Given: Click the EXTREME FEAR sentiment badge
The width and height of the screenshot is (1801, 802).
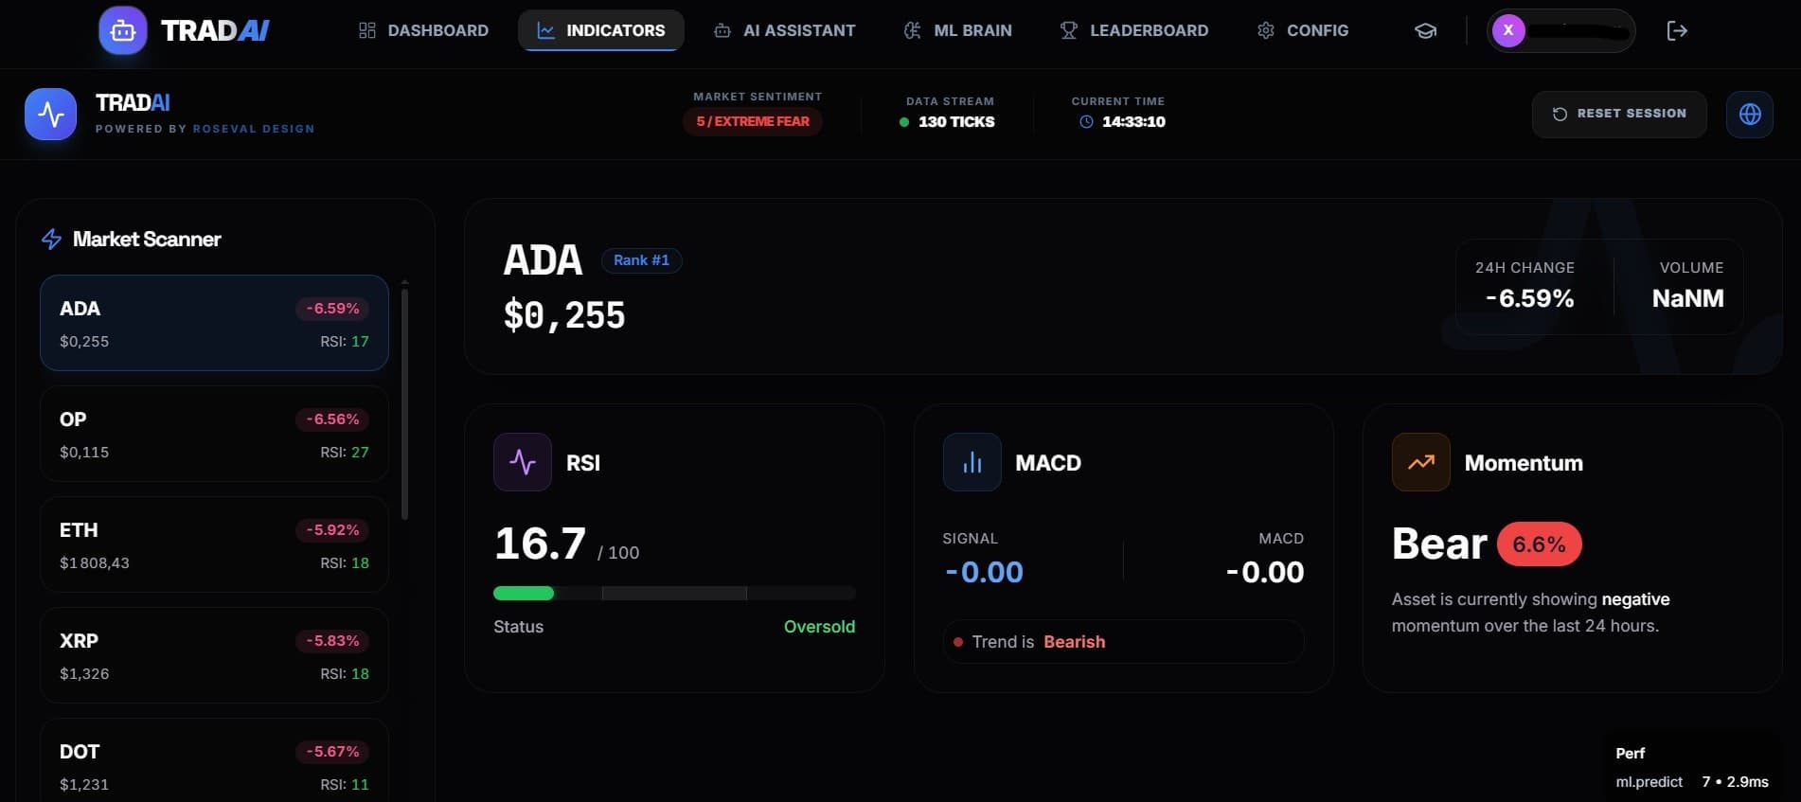Looking at the screenshot, I should (753, 121).
